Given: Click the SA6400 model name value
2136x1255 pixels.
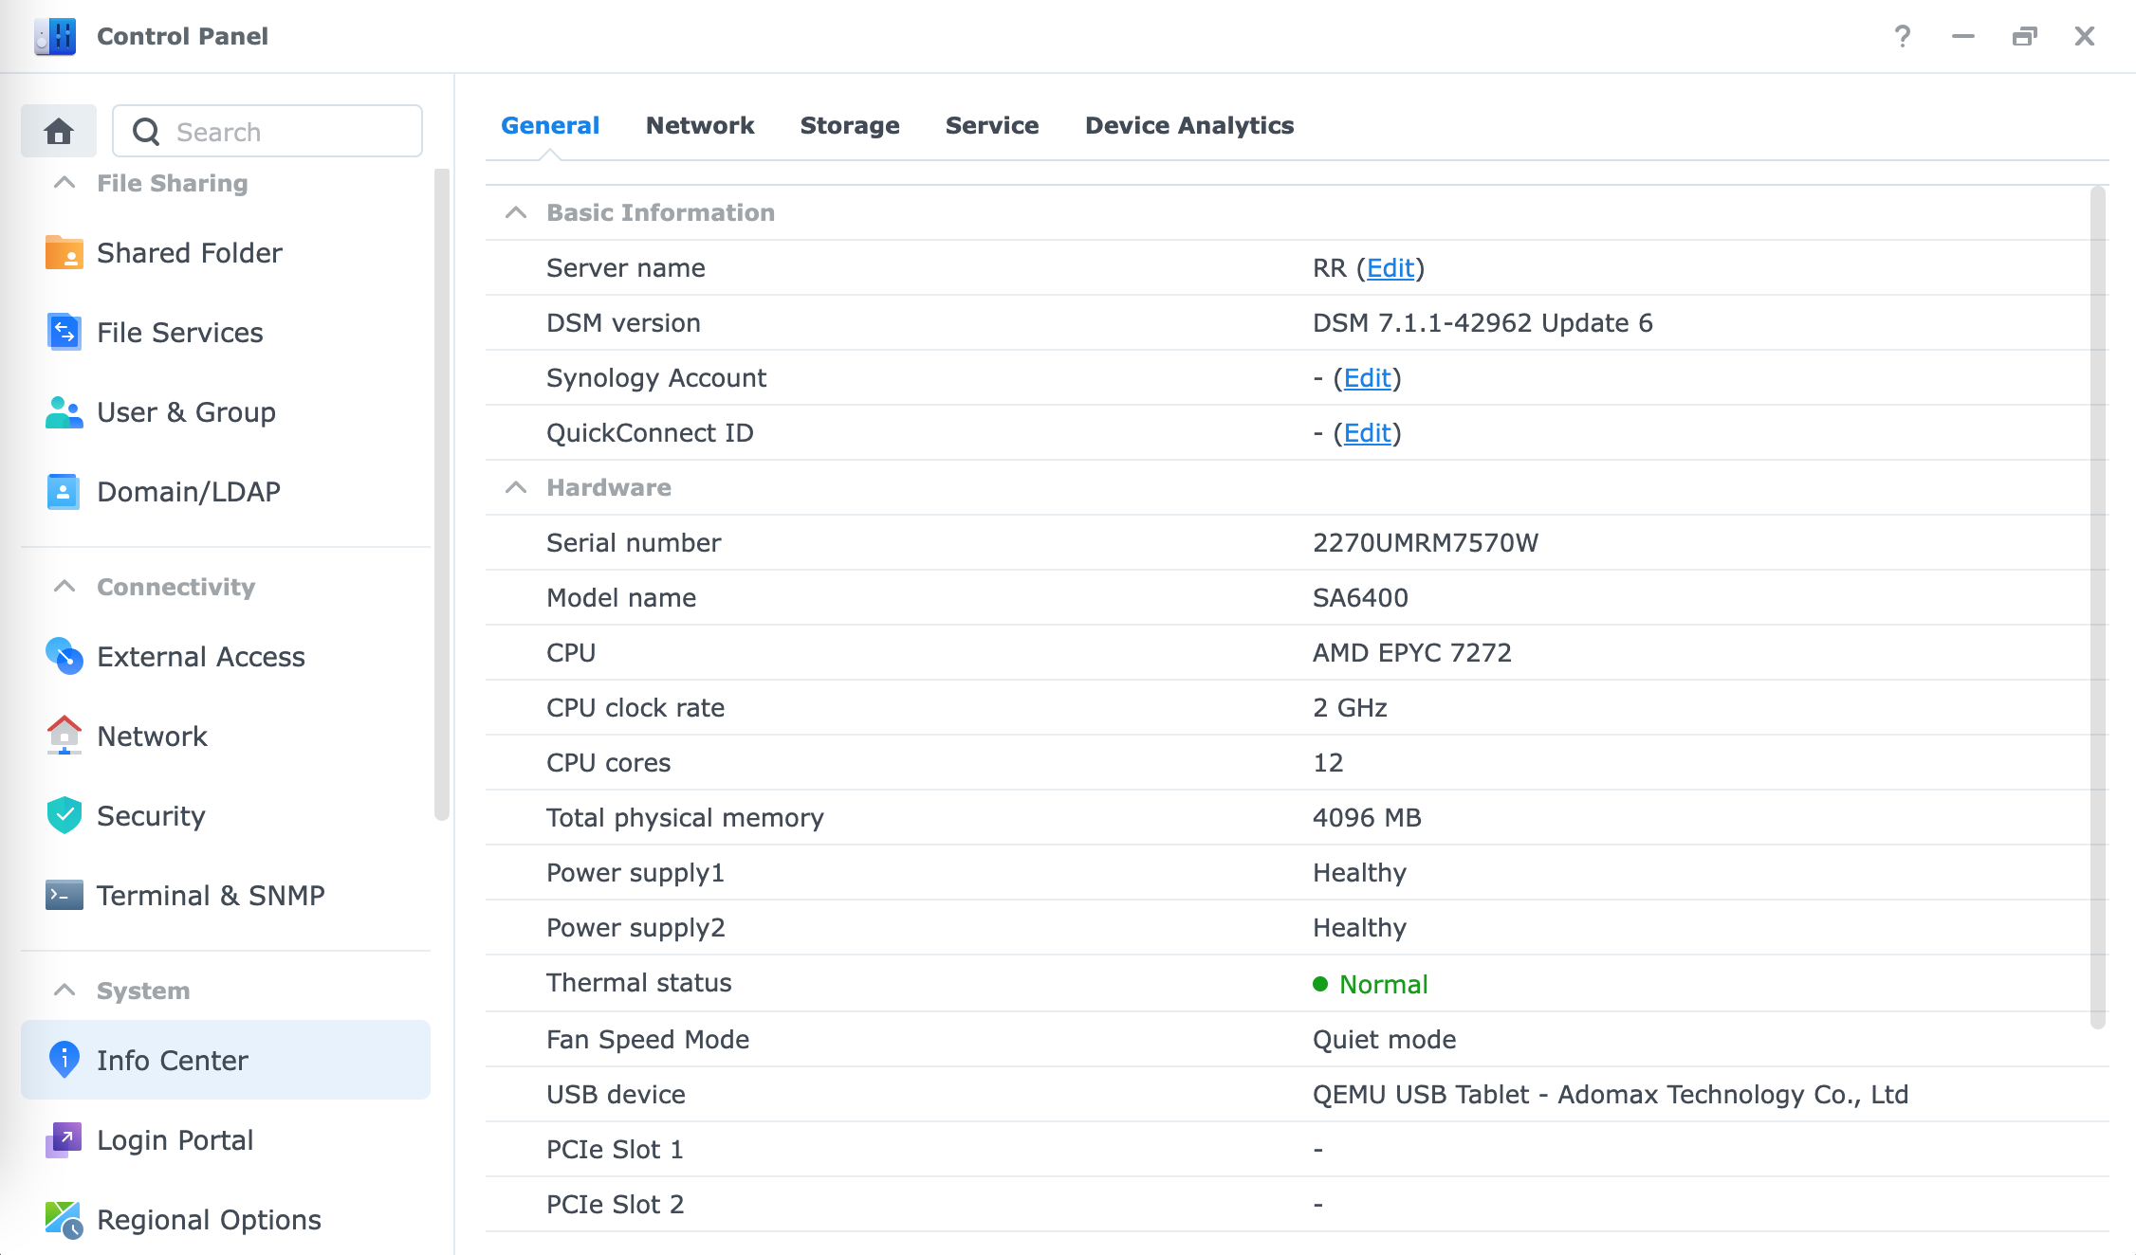Looking at the screenshot, I should tap(1360, 598).
